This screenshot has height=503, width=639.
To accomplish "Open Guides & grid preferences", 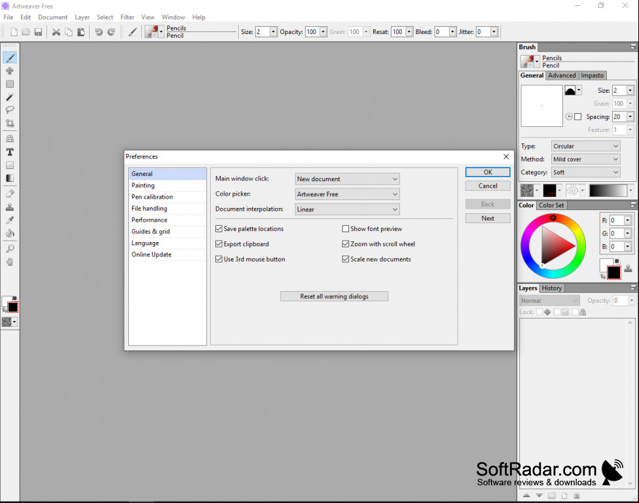I will (x=168, y=232).
